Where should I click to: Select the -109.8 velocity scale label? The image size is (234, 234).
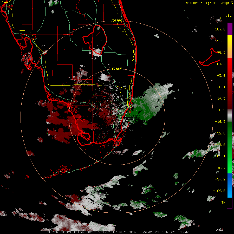click(219, 191)
